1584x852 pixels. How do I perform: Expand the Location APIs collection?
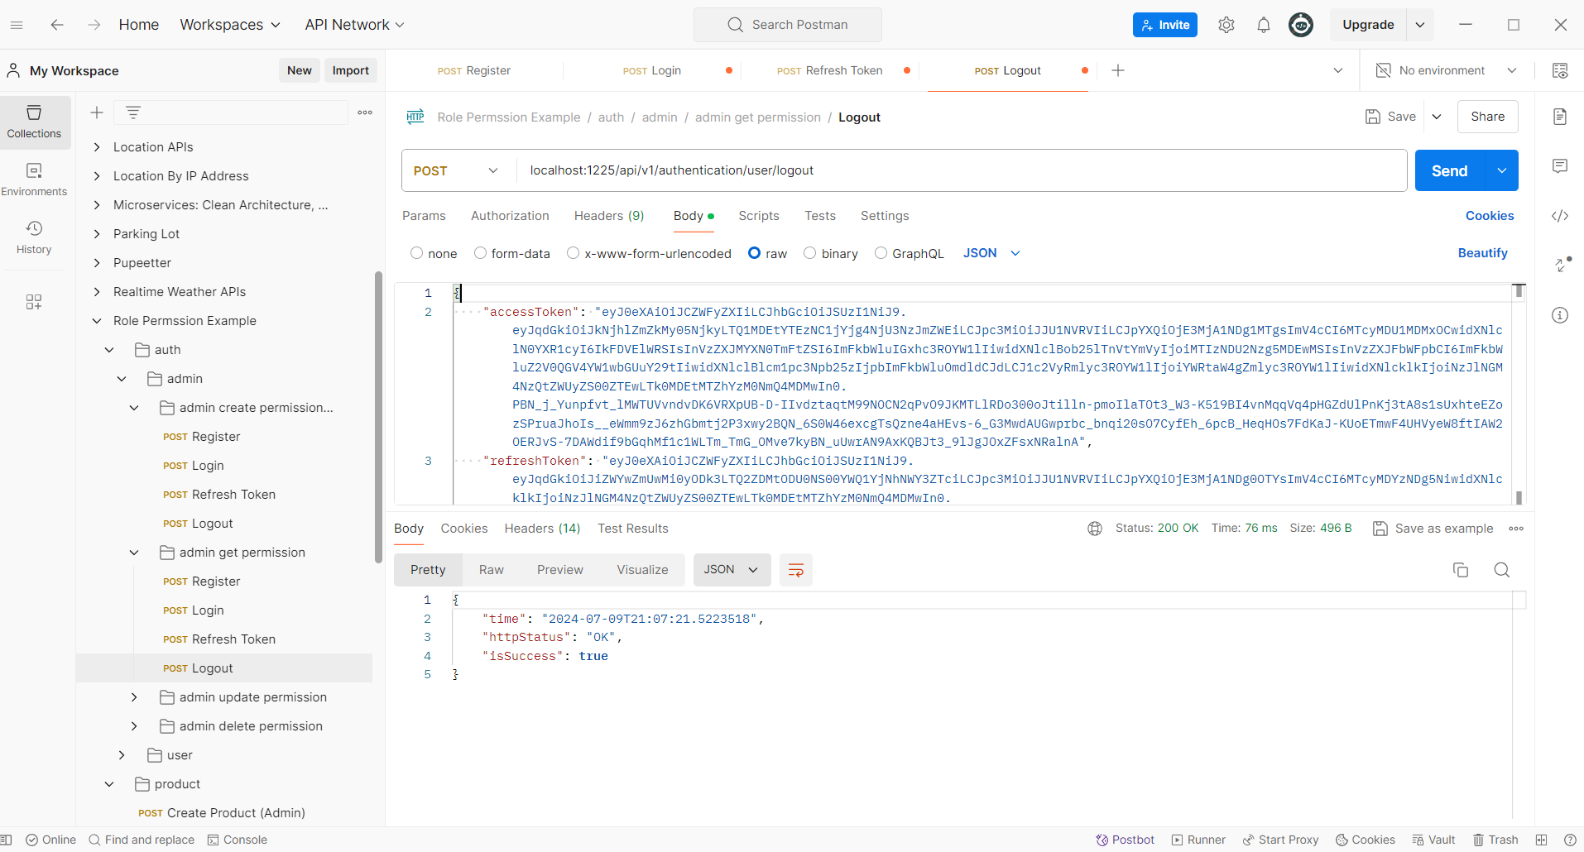97,147
